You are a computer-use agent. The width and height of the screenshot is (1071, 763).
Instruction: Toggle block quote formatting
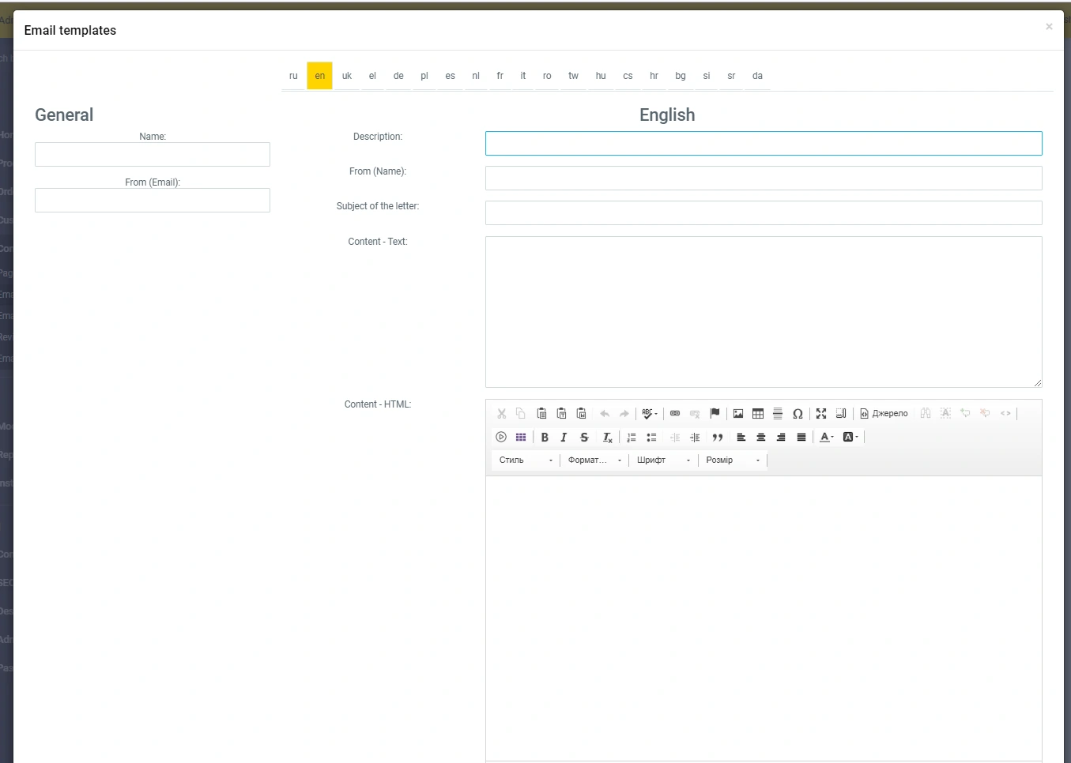click(718, 438)
